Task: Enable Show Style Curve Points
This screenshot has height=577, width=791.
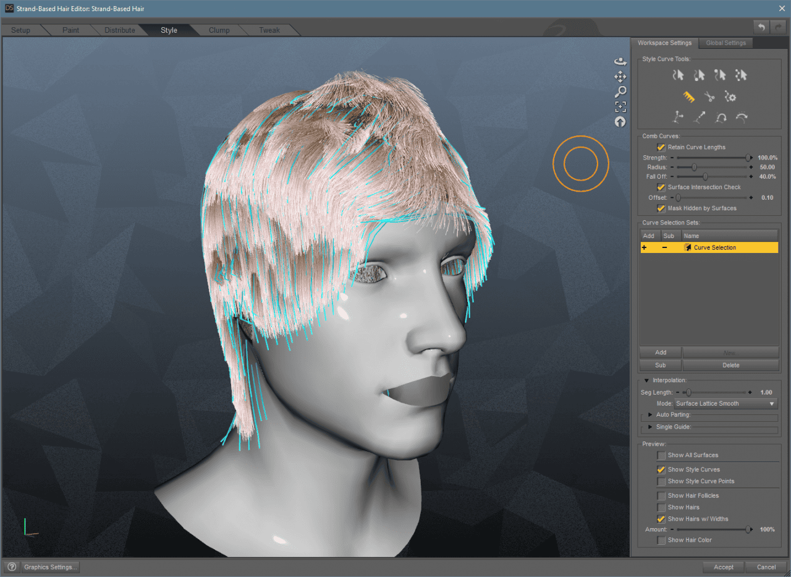Action: click(x=661, y=481)
